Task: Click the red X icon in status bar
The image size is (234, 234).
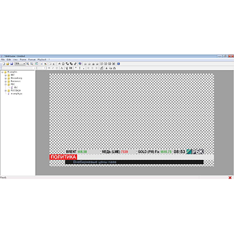Action: point(230,177)
